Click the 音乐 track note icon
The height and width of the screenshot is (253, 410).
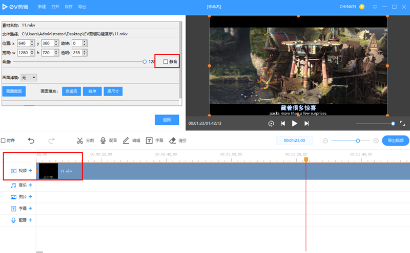click(x=13, y=185)
